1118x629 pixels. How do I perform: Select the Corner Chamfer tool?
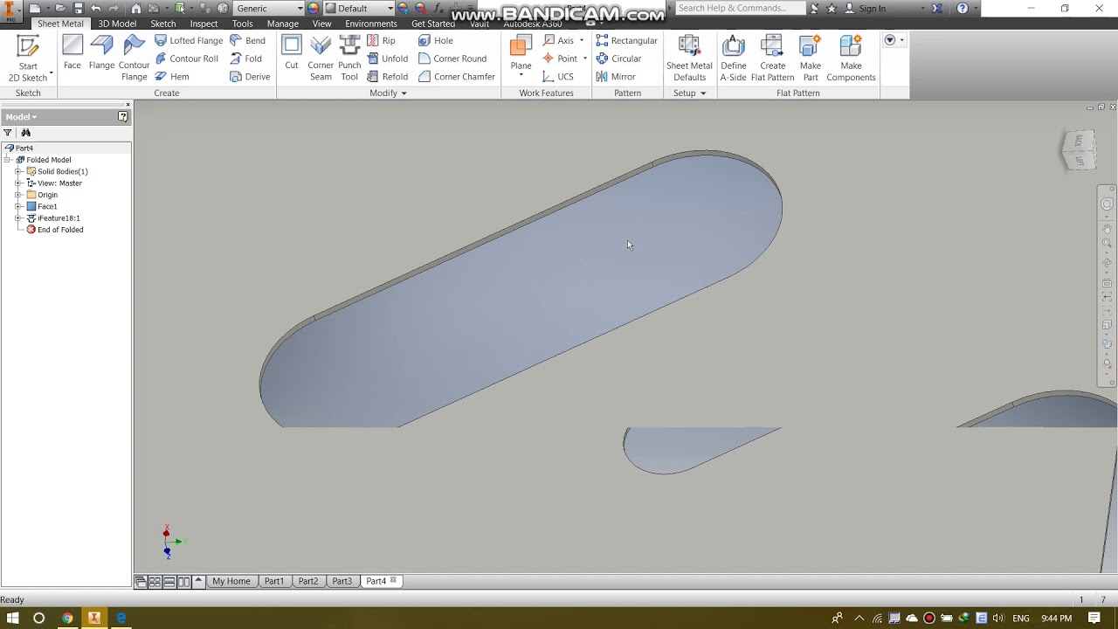click(457, 77)
